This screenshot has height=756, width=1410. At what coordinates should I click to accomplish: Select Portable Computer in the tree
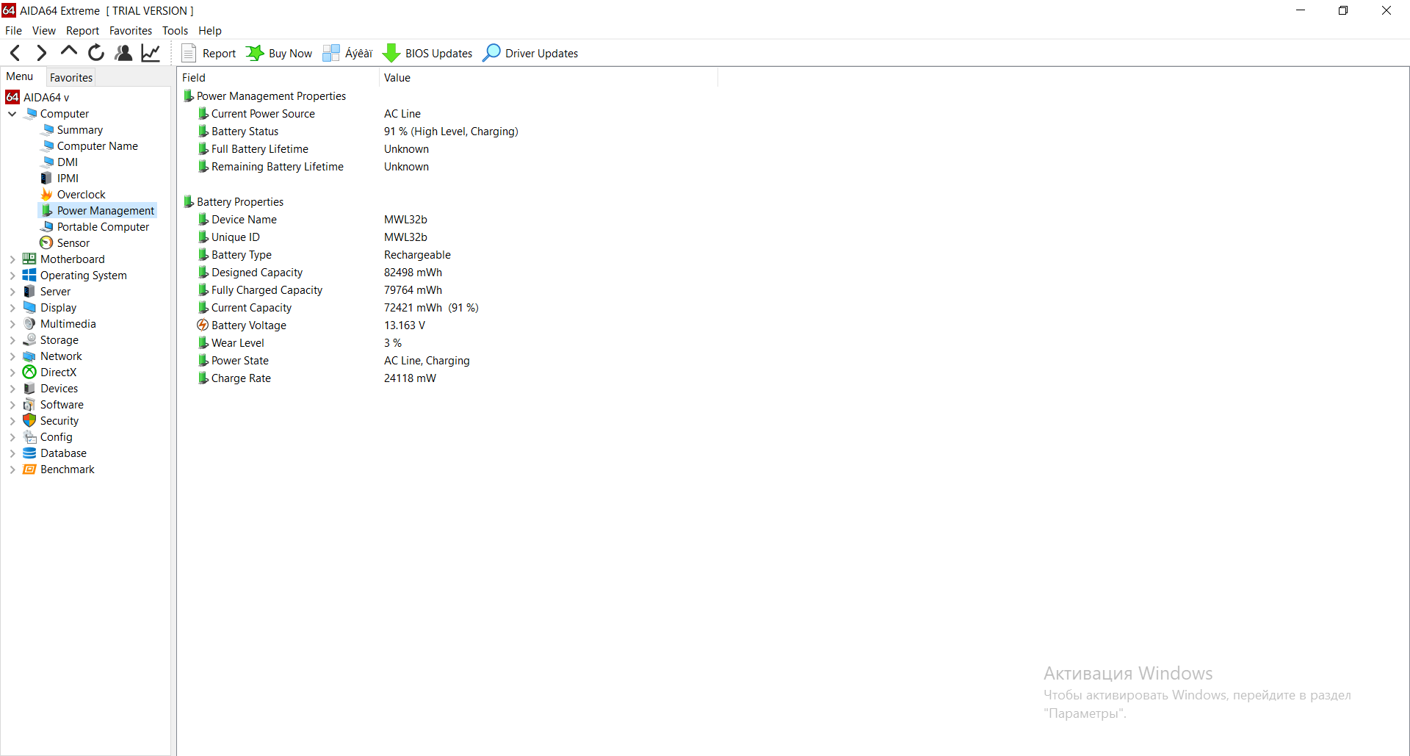pyautogui.click(x=95, y=227)
